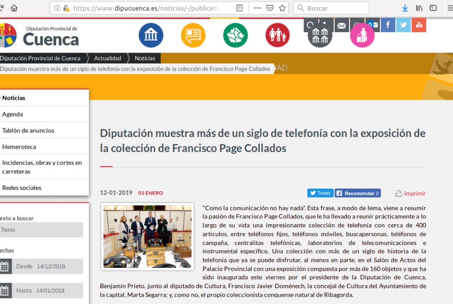Click the Texto search input field
This screenshot has width=453, height=304.
coord(41,230)
